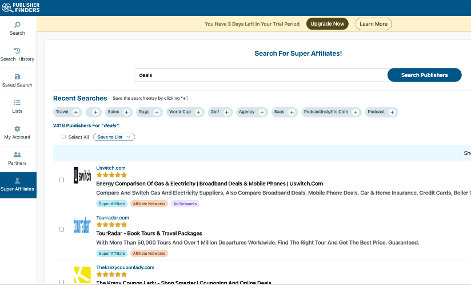This screenshot has width=471, height=285.
Task: Open the Search sidebar item
Action: pyautogui.click(x=17, y=28)
